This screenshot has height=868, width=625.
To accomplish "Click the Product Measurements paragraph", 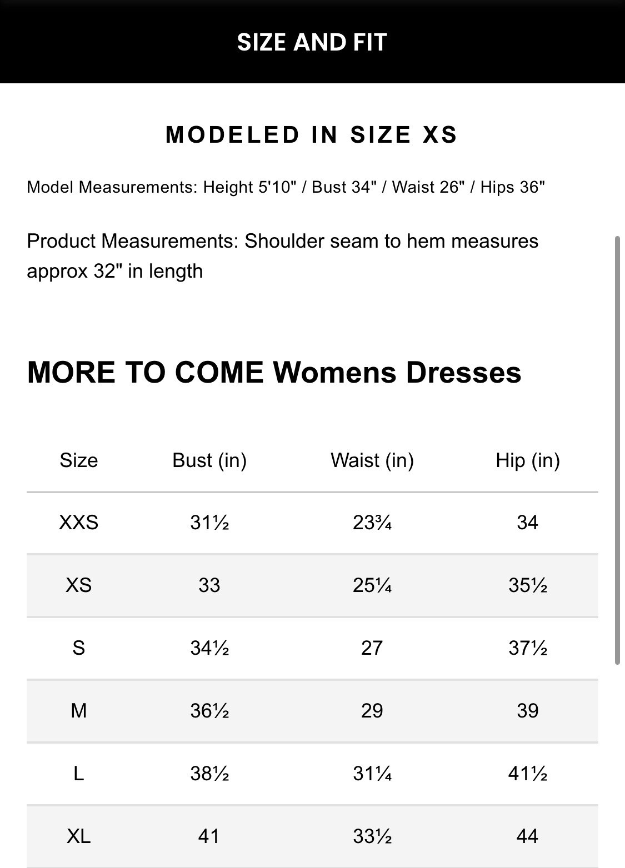I will coord(282,256).
